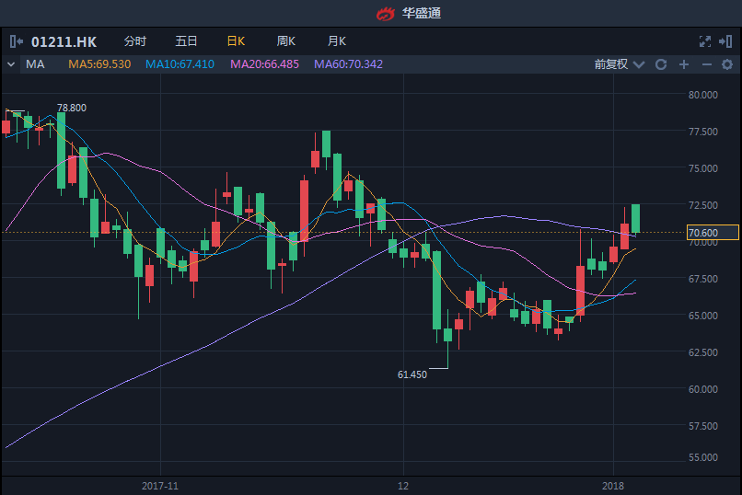Click the MA60:70.342 indicator label
742x495 pixels.
click(348, 64)
